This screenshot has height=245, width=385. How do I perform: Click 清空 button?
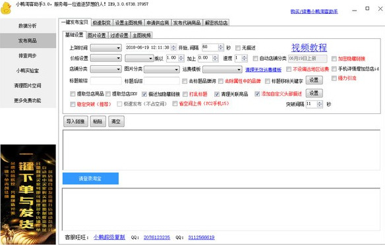[116, 121]
